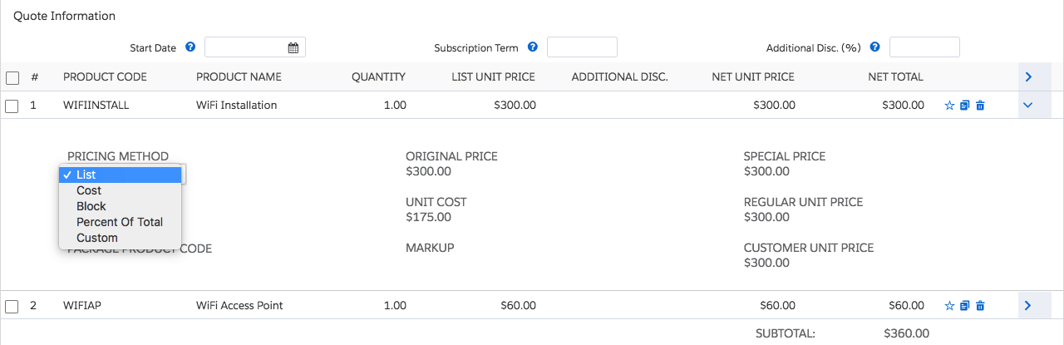Click the help icon next to Subscription Term
The width and height of the screenshot is (1064, 345).
pyautogui.click(x=533, y=47)
